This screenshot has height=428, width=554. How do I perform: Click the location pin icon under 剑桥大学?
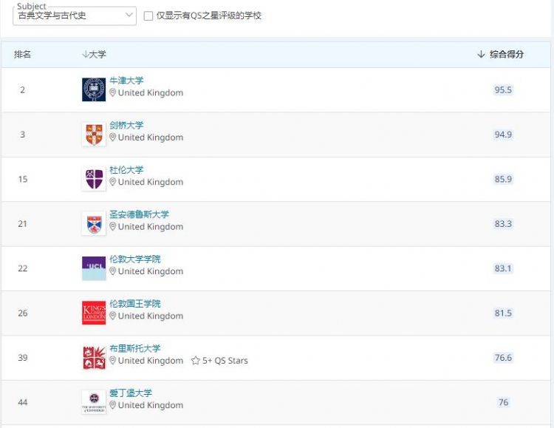tap(113, 137)
